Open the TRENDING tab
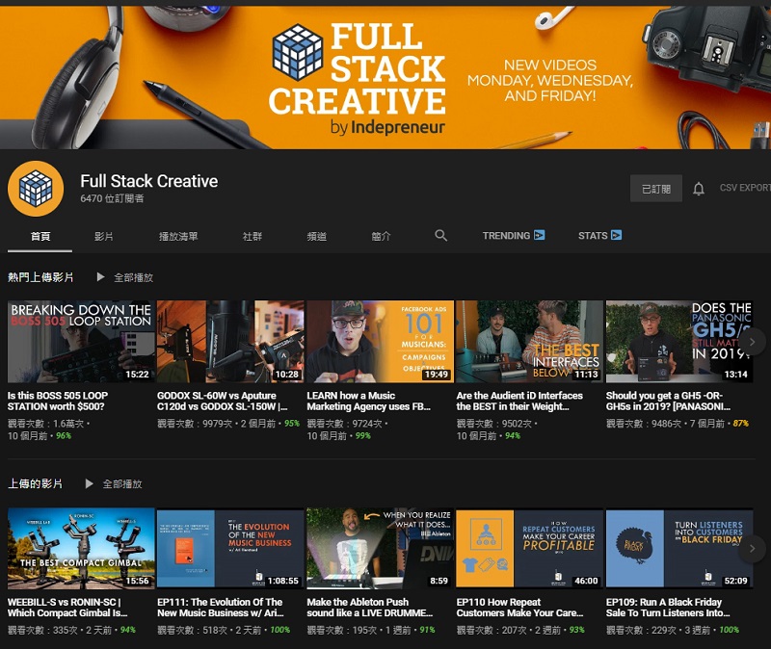Screen dimensions: 771x649 [513, 236]
